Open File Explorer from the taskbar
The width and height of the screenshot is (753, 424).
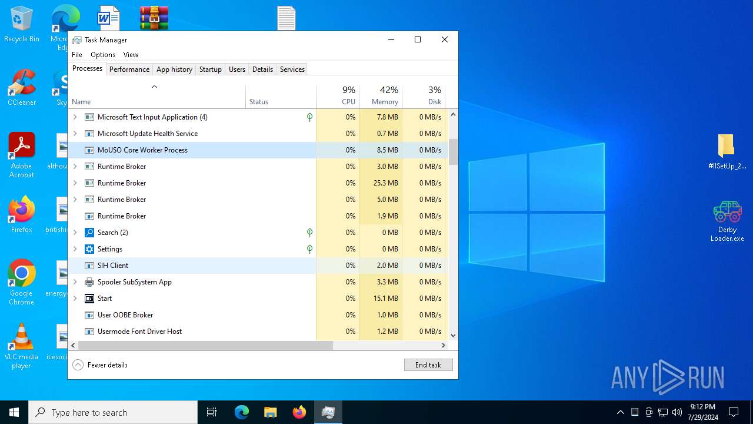[271, 412]
